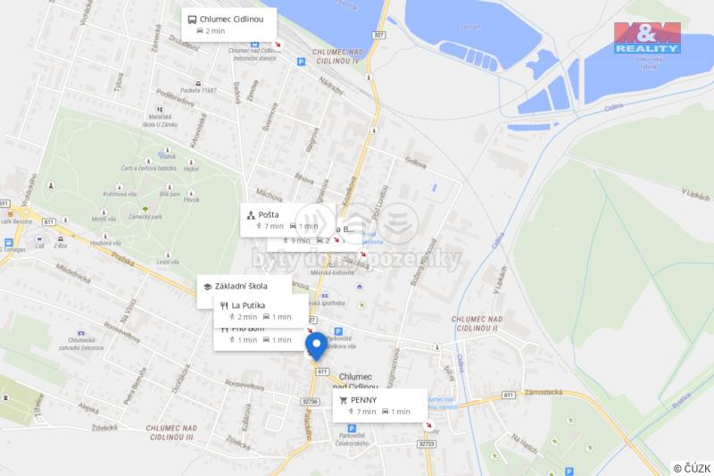714x476 pixels.
Task: Click the school cap icon on the Základní škola card
Action: click(x=207, y=287)
